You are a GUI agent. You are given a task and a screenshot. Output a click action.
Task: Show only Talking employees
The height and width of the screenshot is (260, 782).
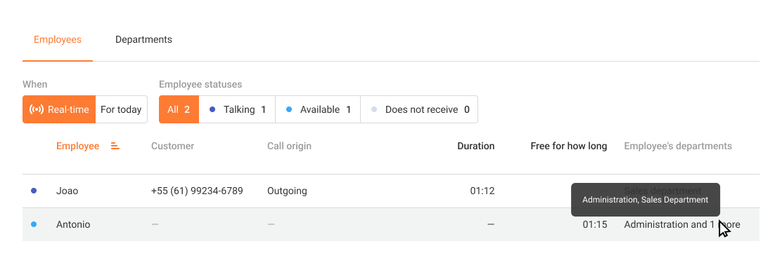tap(238, 109)
